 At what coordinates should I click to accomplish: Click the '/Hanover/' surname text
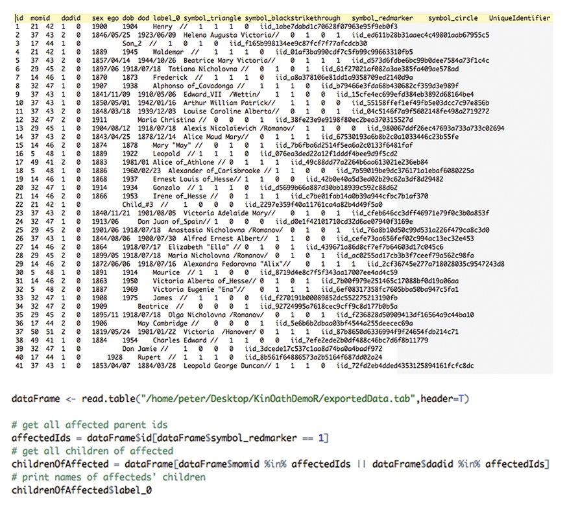239,332
